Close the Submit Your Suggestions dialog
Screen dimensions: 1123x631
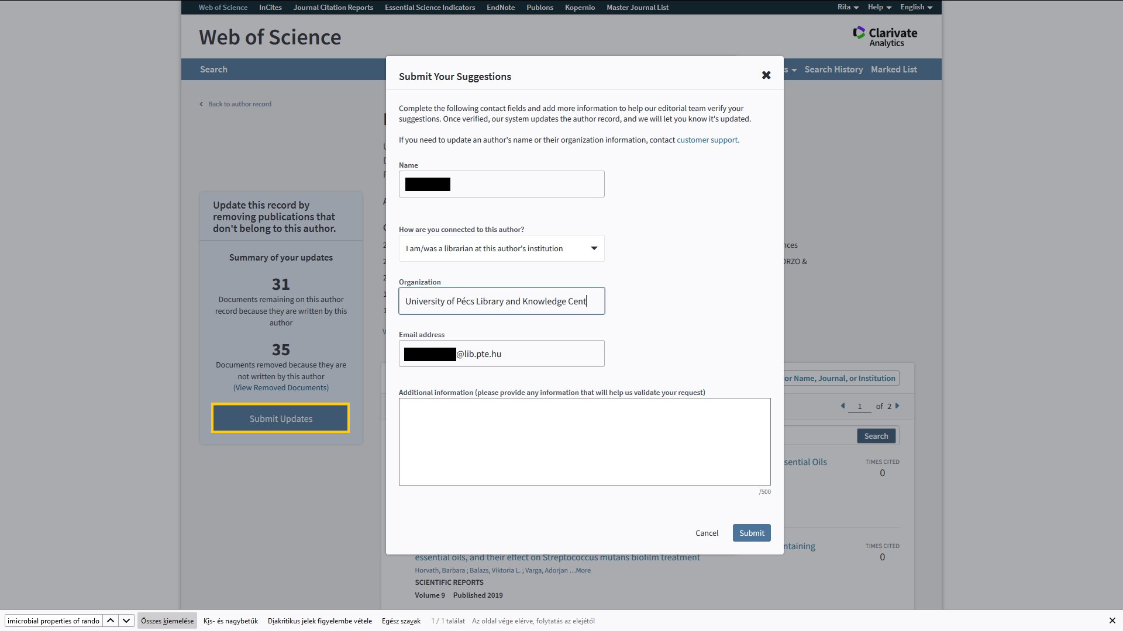[766, 75]
